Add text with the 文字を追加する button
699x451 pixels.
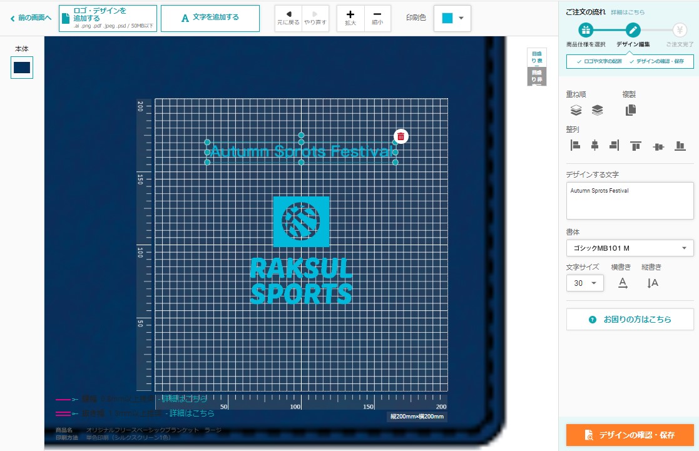210,18
